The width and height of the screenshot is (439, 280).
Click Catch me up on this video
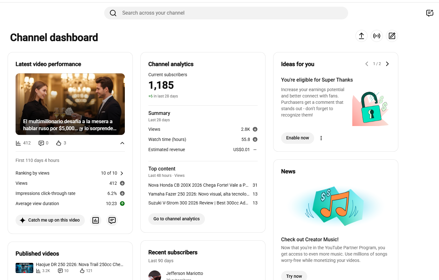tap(50, 220)
